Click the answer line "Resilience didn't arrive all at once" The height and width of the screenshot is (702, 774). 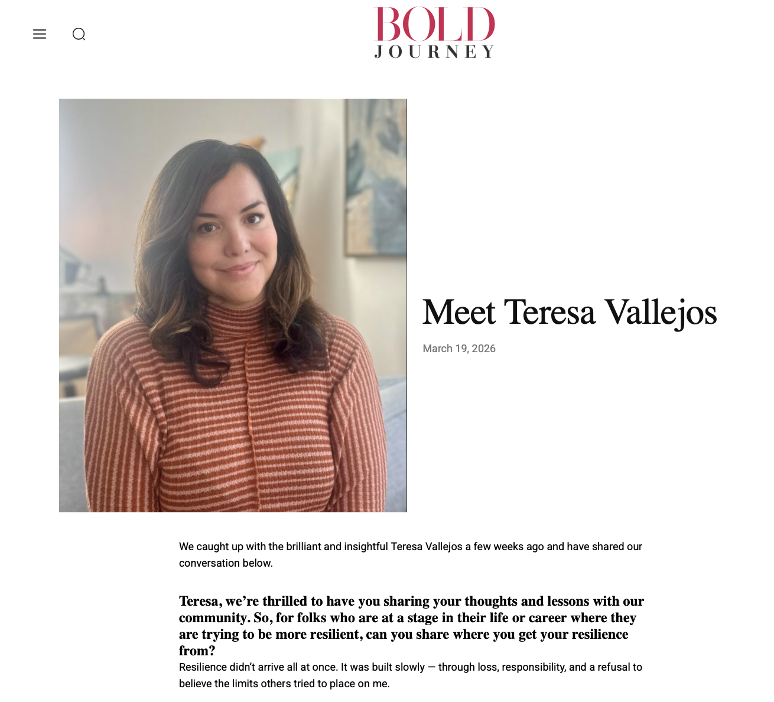coord(410,667)
